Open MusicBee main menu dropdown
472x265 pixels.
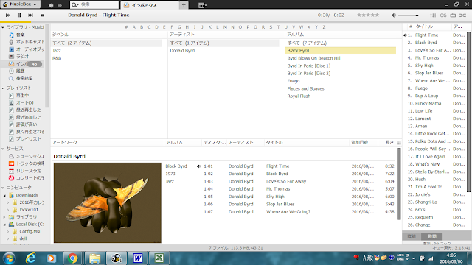point(21,4)
